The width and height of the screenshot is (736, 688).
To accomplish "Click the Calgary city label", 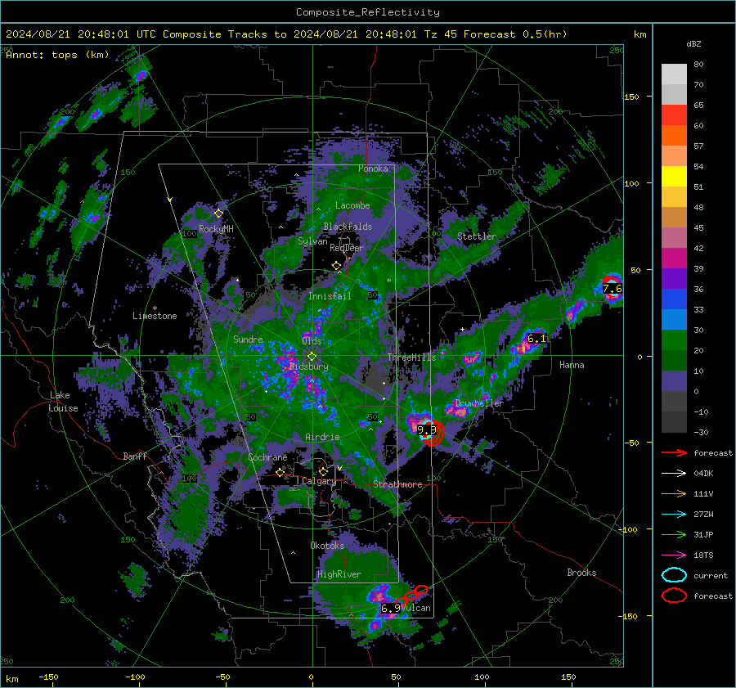I will pyautogui.click(x=319, y=481).
